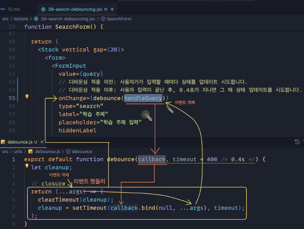The image size is (304, 229).
Task: Click the let cleanup; declaration
Action: click(51, 167)
